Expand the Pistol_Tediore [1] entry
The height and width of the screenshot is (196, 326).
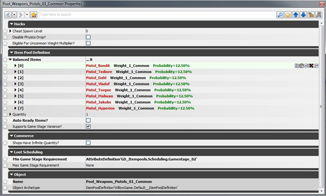click(x=15, y=72)
